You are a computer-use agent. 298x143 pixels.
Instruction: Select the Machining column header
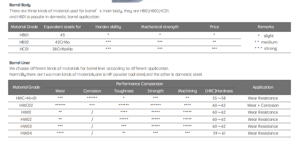(187, 91)
